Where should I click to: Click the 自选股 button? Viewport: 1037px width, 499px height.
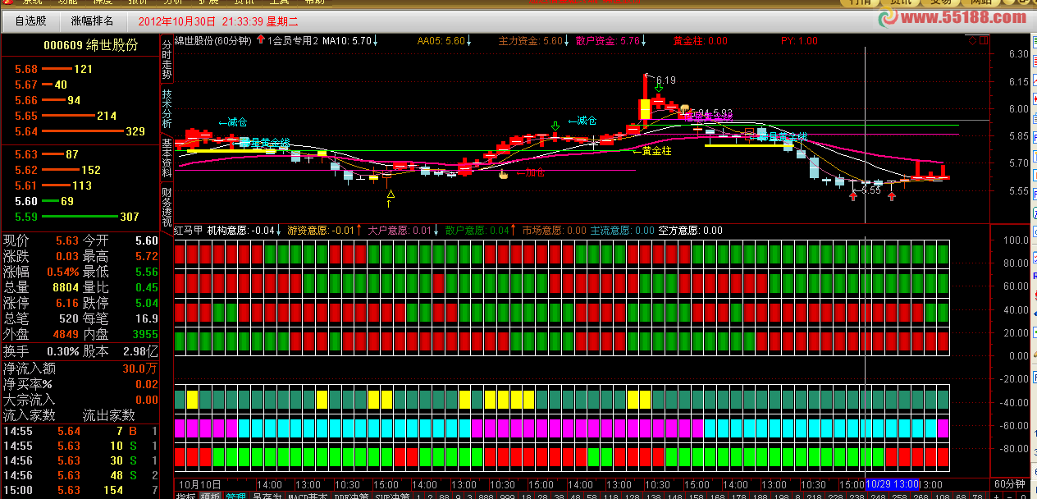point(31,21)
